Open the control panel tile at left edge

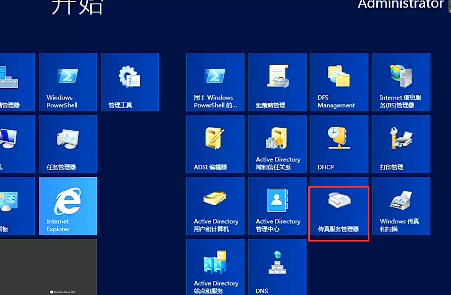(17, 206)
